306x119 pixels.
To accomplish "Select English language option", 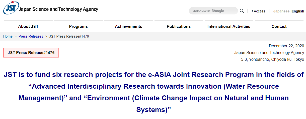I will click(x=298, y=11).
